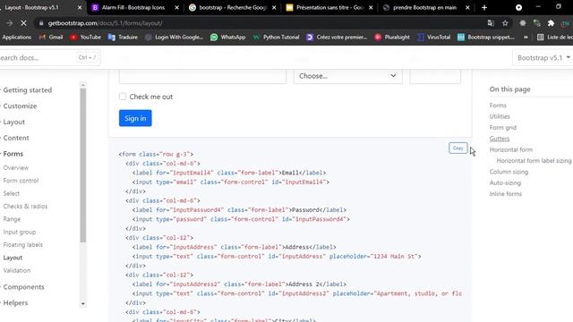This screenshot has height=322, width=573.
Task: Jump to the Inline forms section link
Action: point(505,193)
